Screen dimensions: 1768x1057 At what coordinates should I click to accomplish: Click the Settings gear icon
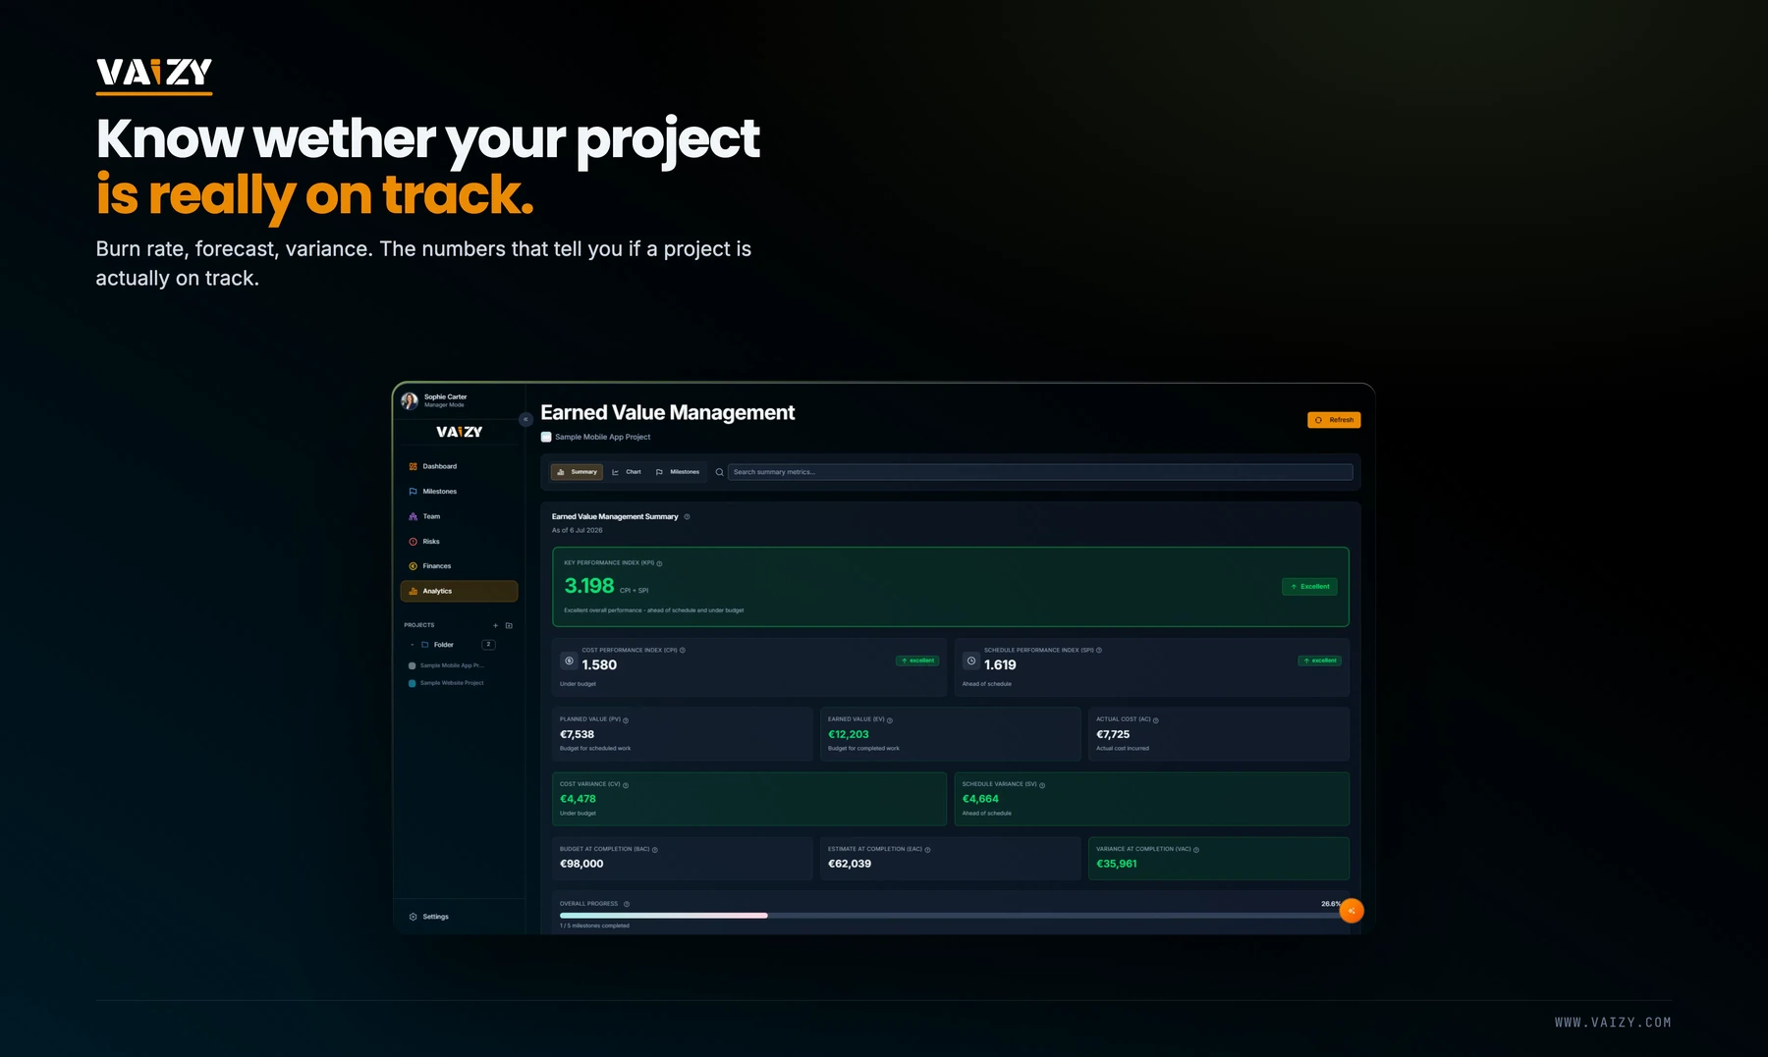click(x=413, y=917)
